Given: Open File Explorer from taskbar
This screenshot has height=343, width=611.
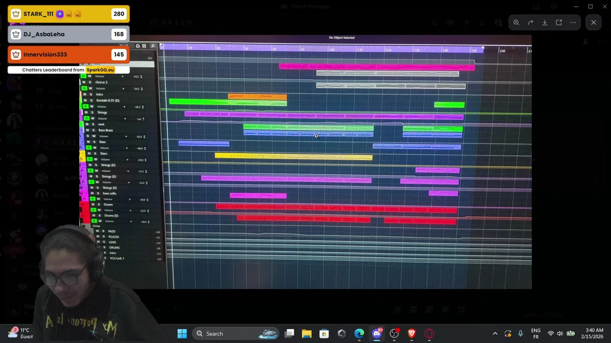Looking at the screenshot, I should 306,333.
